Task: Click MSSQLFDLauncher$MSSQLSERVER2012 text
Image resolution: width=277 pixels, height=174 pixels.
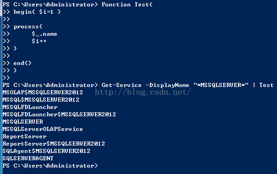Action: (59, 114)
